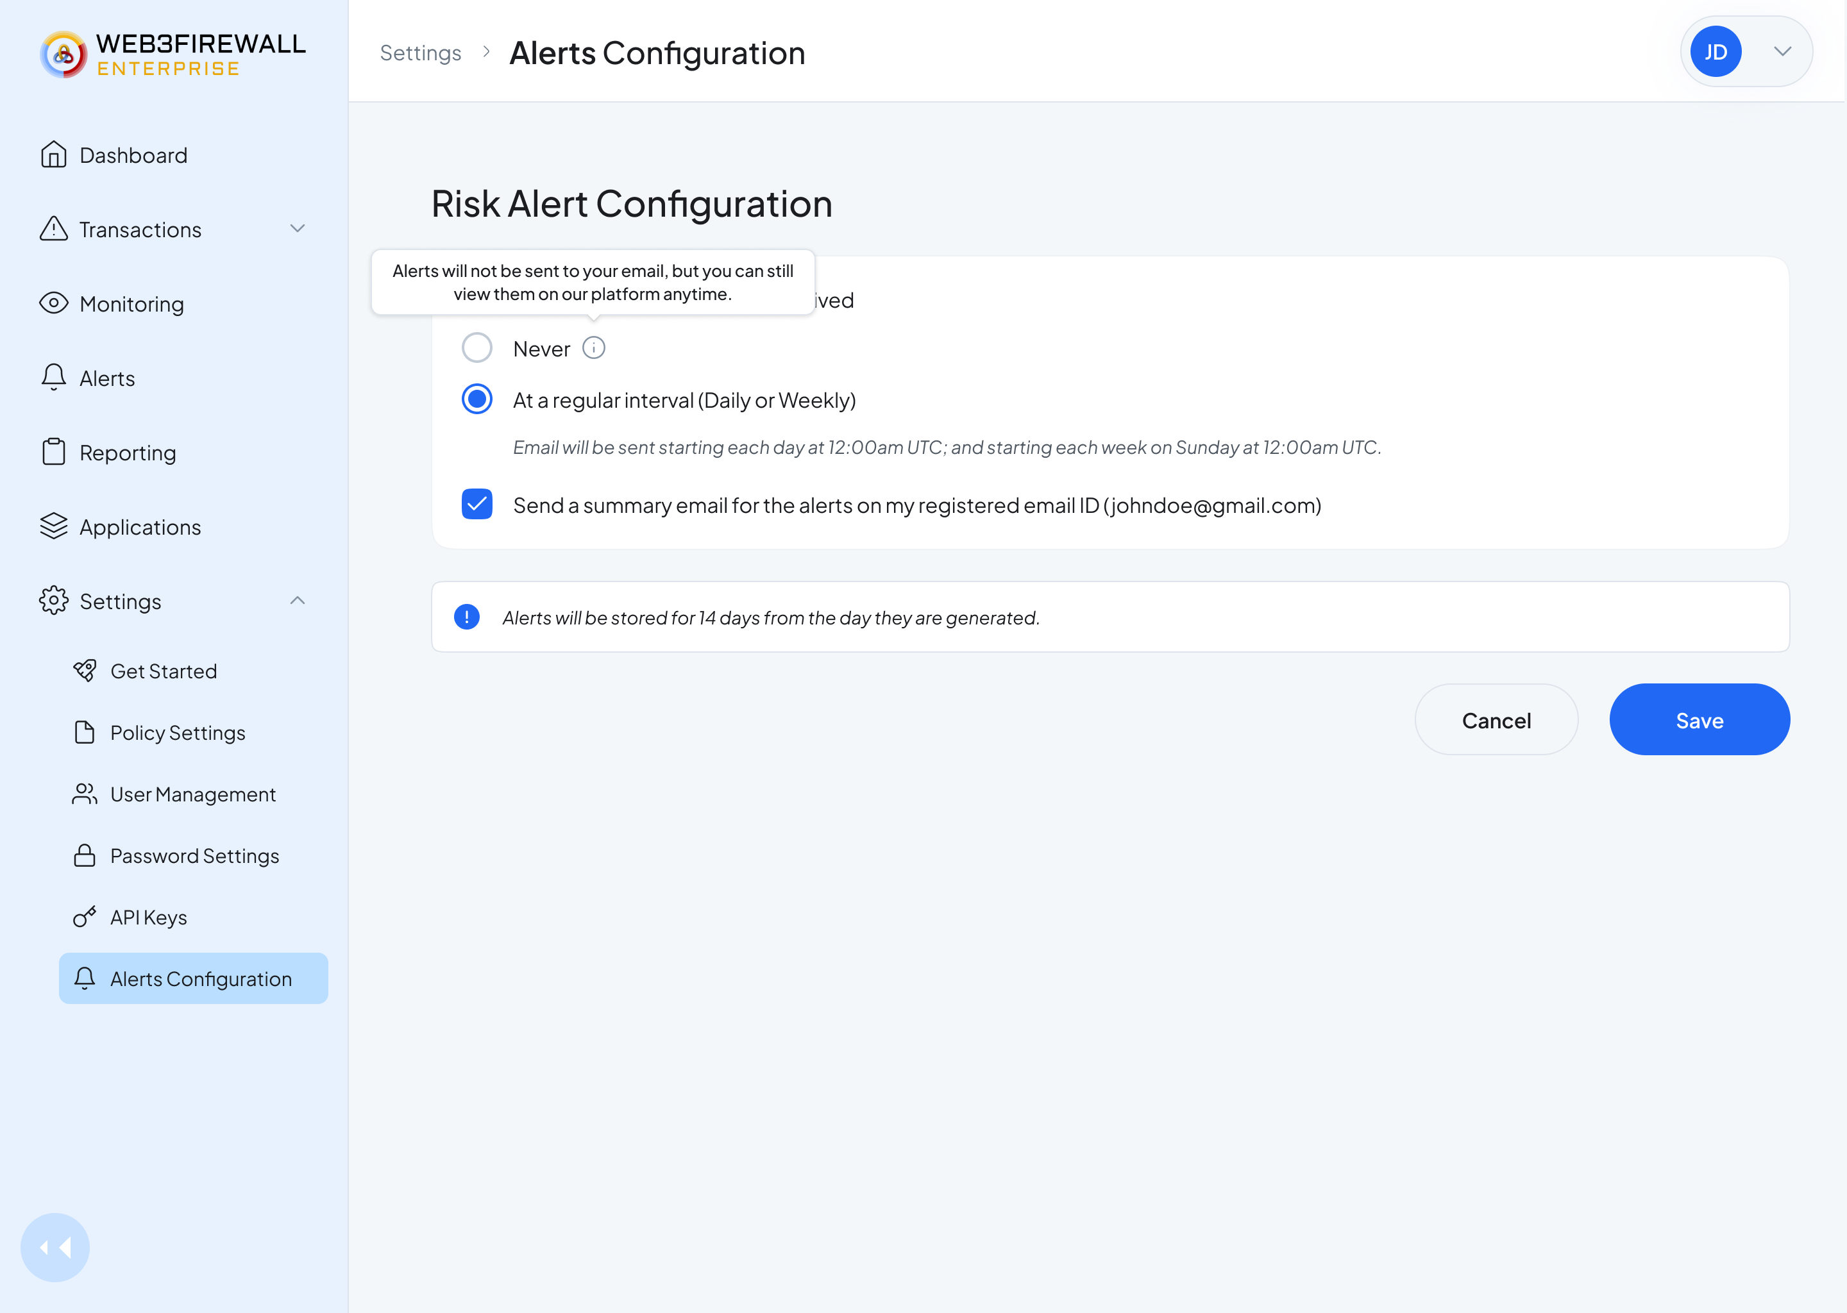Expand the Transactions menu chevron
This screenshot has width=1847, height=1313.
click(x=298, y=229)
